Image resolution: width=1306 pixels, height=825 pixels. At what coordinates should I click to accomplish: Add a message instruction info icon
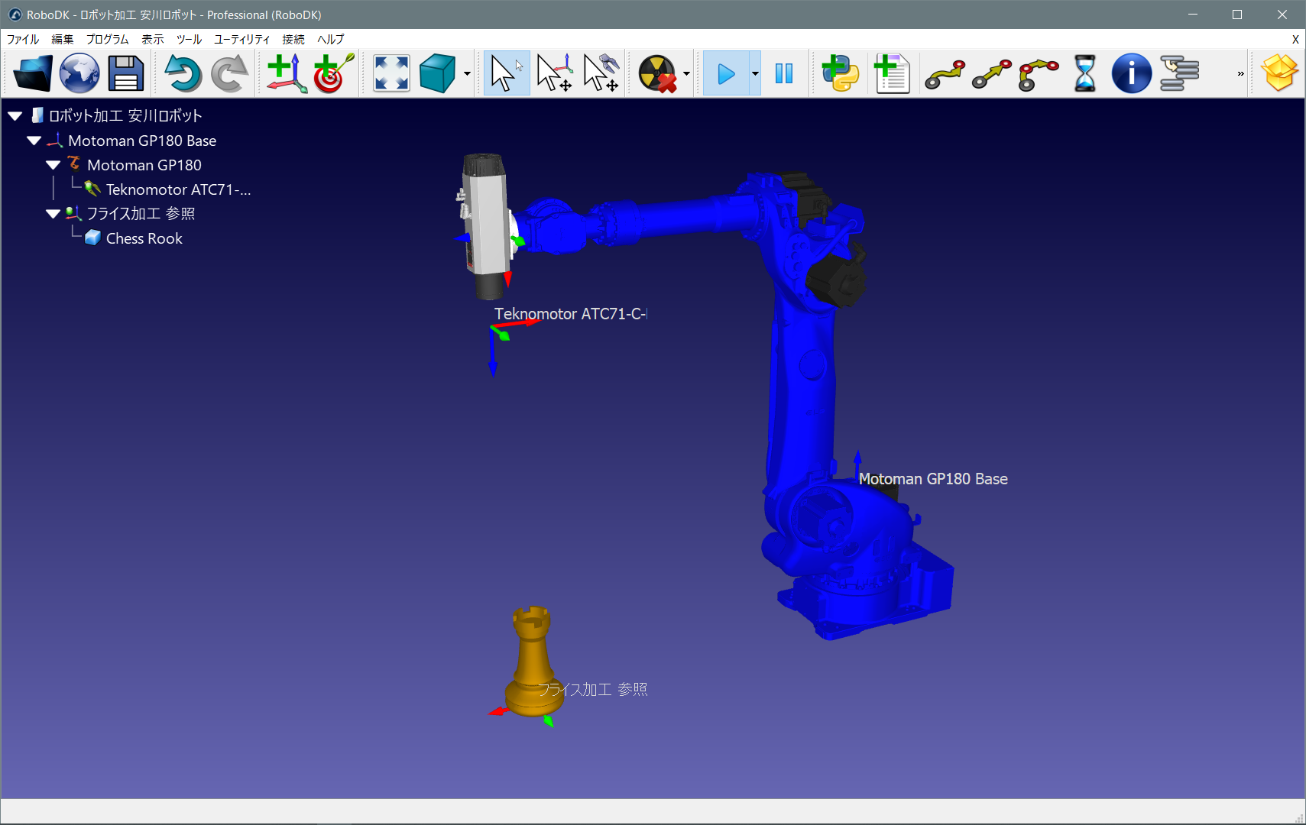coord(1132,74)
